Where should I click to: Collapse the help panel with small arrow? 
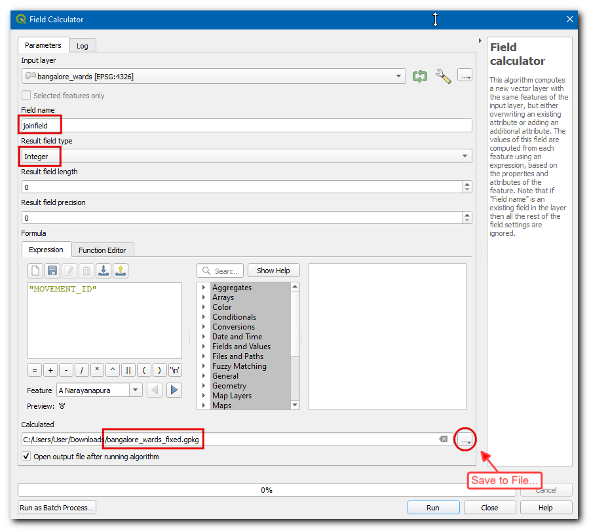pos(480,41)
